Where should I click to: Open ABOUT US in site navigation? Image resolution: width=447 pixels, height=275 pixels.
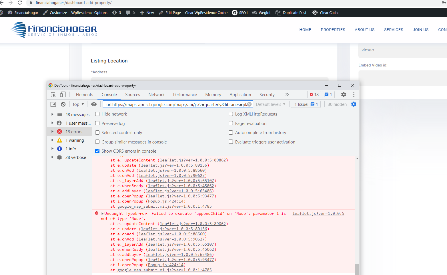pos(365,30)
